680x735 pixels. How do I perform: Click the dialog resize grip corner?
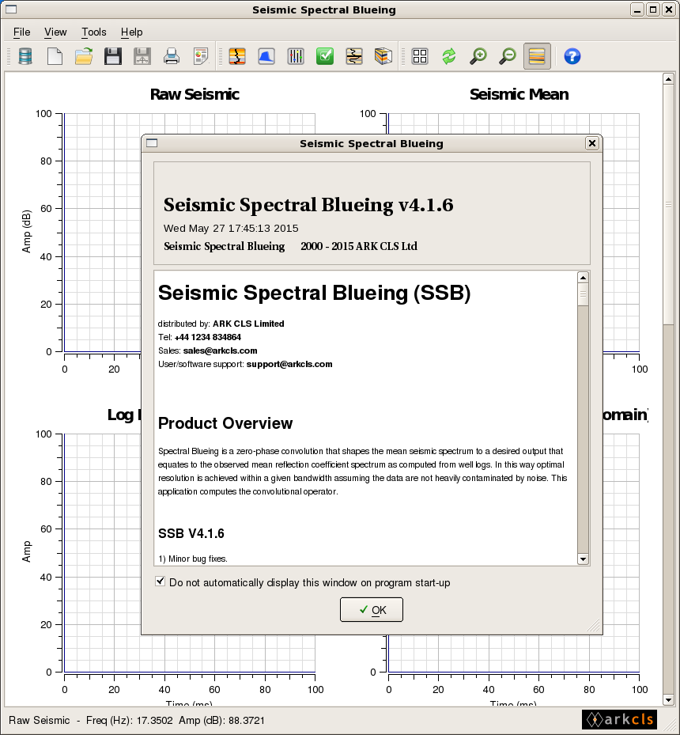coord(593,626)
